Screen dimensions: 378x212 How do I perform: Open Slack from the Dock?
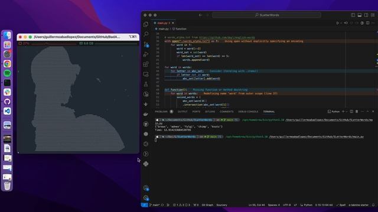pos(7,92)
